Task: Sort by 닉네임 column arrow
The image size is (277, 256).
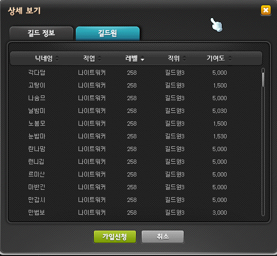Action: [57, 58]
